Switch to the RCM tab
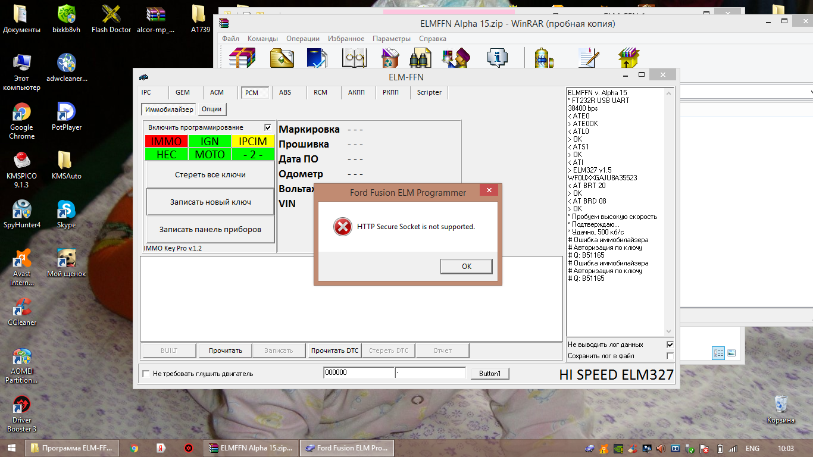The image size is (813, 457). (321, 93)
